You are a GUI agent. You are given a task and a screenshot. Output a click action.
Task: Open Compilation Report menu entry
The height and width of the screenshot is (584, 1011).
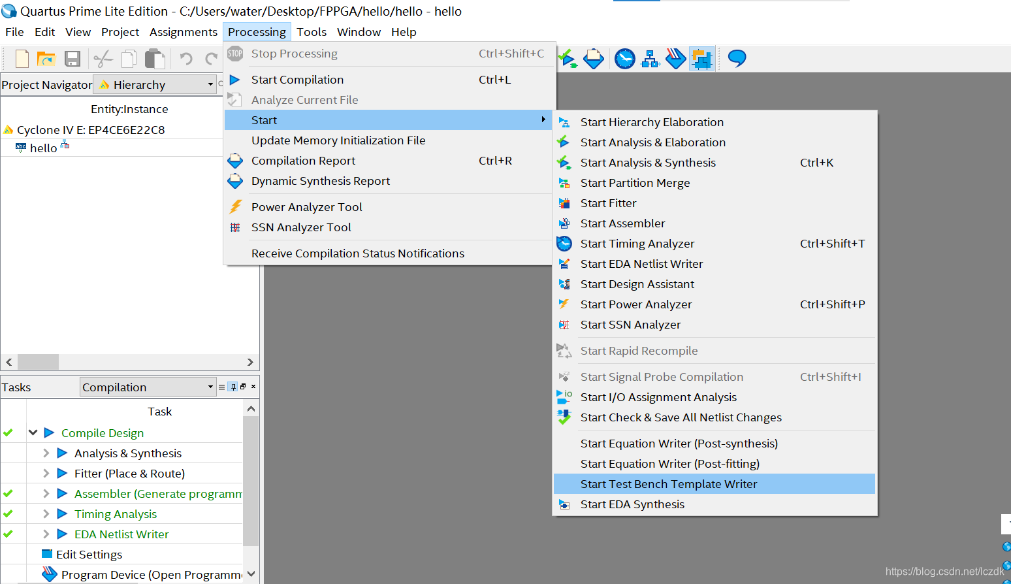point(389,161)
